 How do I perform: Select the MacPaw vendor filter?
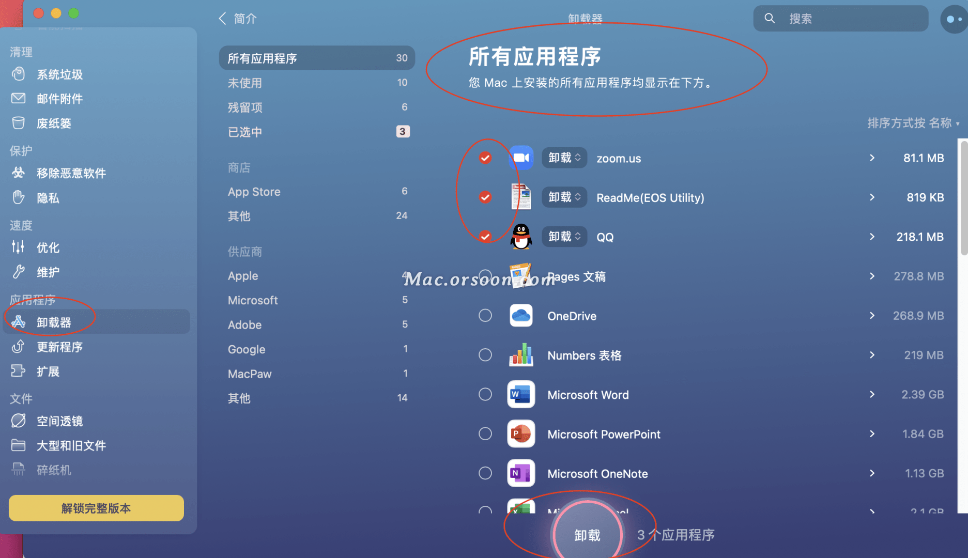tap(317, 374)
